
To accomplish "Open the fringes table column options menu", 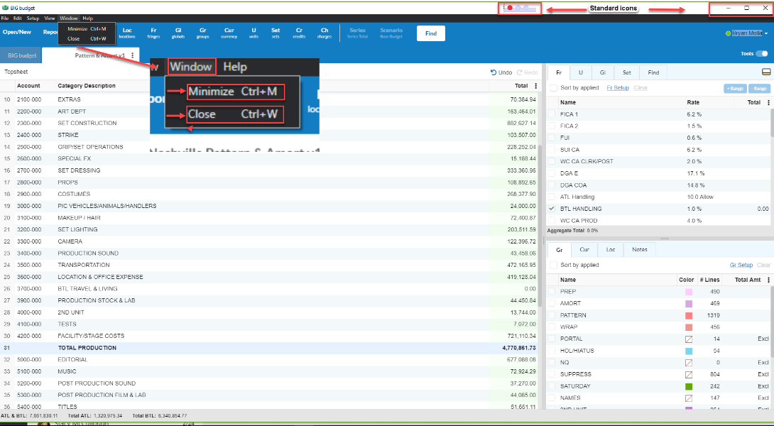I will click(x=768, y=103).
